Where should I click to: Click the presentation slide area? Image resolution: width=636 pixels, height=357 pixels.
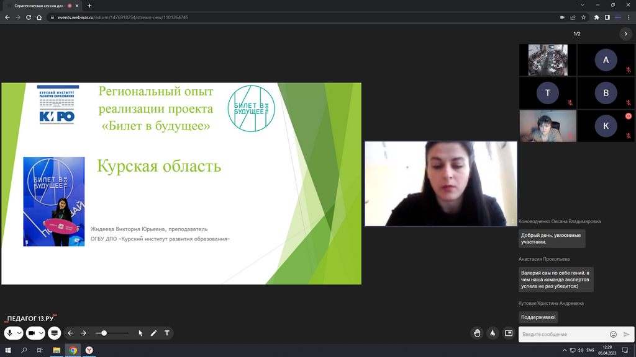[x=181, y=183]
